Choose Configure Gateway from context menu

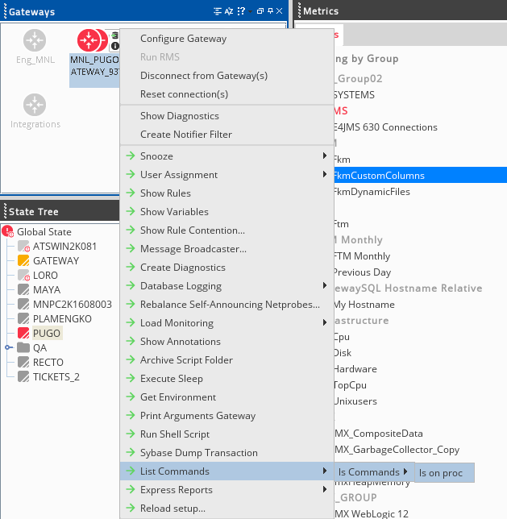[183, 39]
